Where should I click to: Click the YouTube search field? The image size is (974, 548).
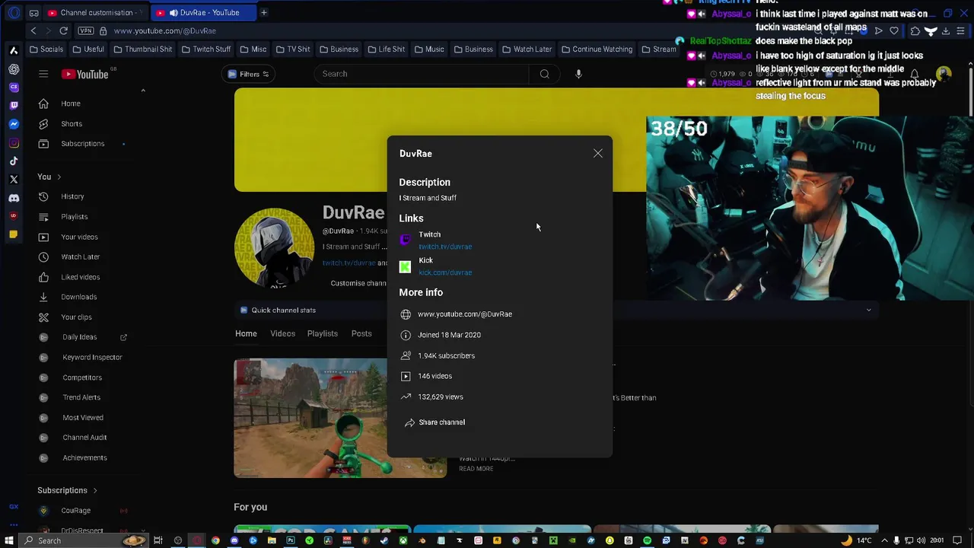coord(421,74)
